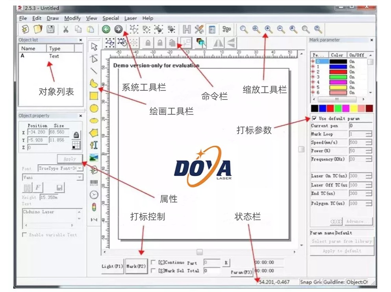Select the clock timer tool
The image size is (391, 292).
click(x=94, y=195)
